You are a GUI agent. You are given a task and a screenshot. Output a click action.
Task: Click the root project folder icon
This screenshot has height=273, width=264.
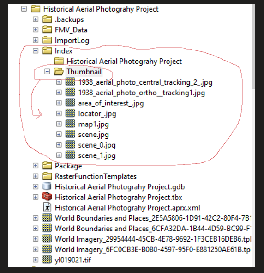tap(36, 9)
